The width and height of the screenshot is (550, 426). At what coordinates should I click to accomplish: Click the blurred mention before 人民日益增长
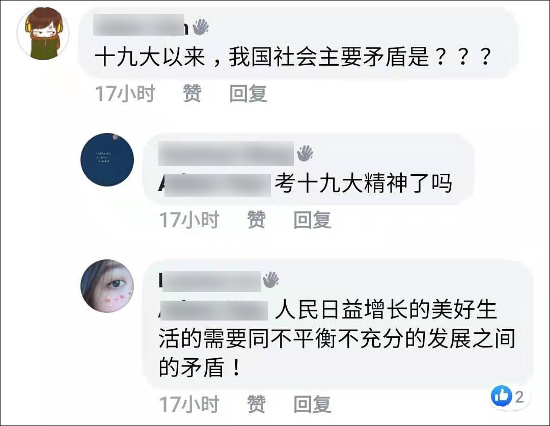pyautogui.click(x=213, y=310)
